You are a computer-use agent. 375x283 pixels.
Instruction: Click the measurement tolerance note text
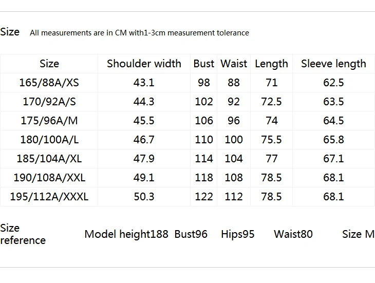tap(139, 33)
